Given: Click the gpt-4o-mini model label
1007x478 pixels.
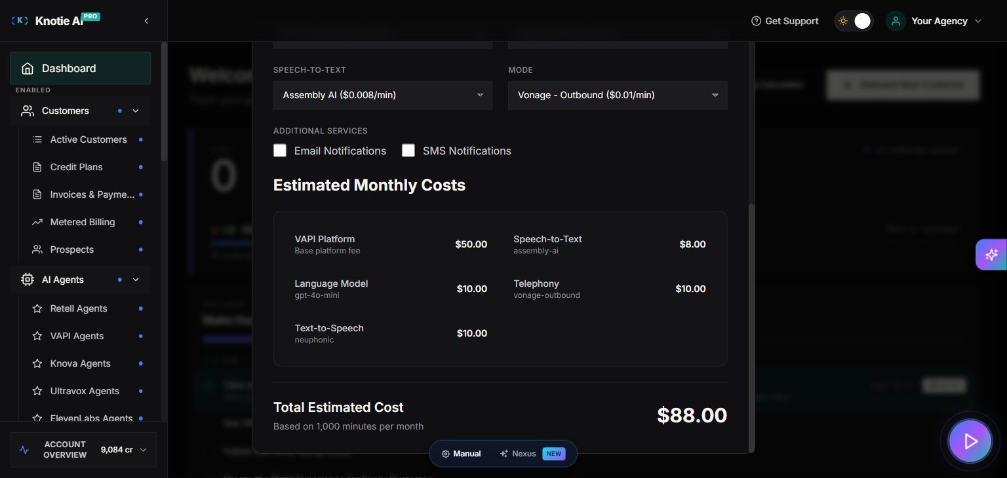Looking at the screenshot, I should tap(317, 295).
